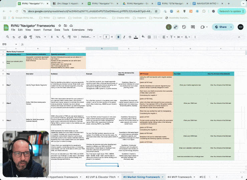Activate the paint format tool
Screen dimensions: 247x180
31,37
